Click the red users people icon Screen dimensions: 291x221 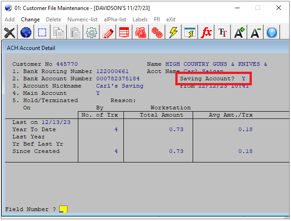coord(140,33)
